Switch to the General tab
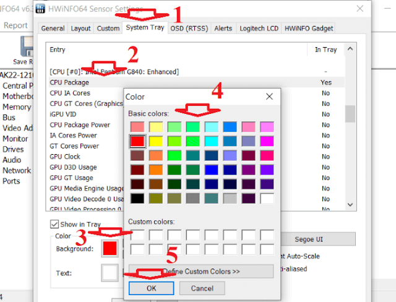The image size is (396, 302). 53,28
